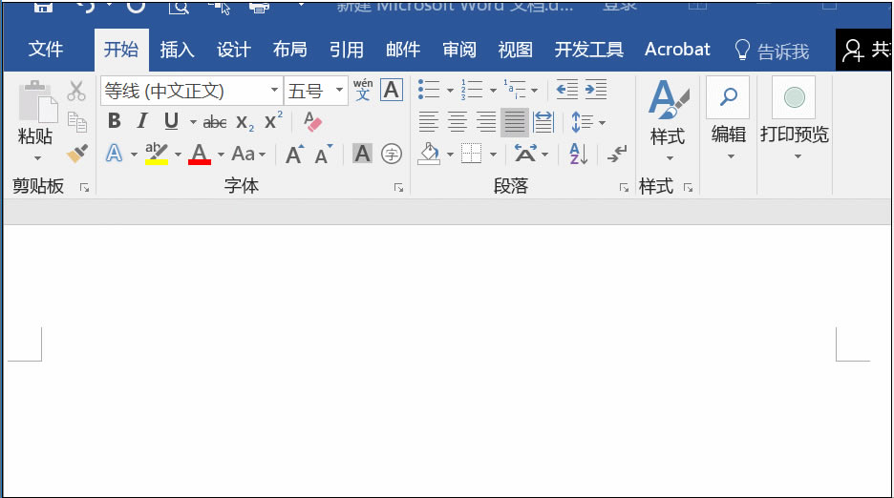Open the Acrobat tab

click(x=677, y=50)
